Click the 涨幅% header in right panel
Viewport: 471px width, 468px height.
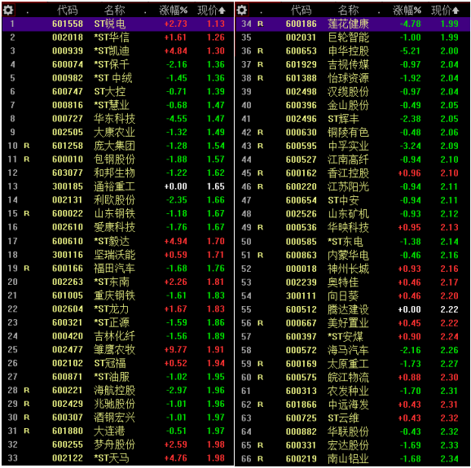407,11
